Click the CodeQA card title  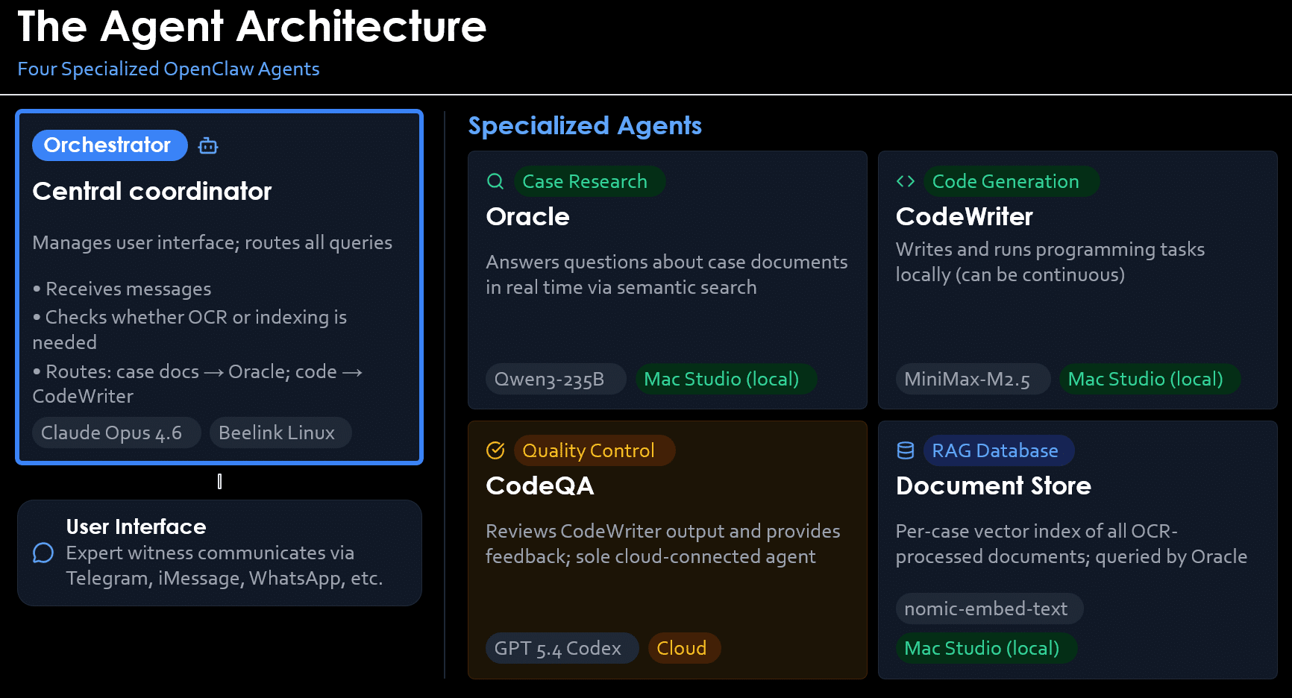point(539,485)
